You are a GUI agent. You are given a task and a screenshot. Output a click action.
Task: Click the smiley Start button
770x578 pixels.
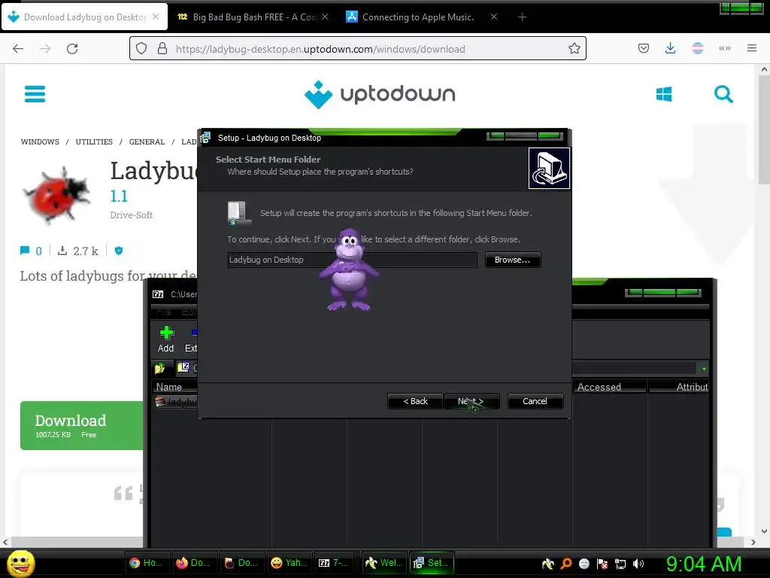[20, 563]
